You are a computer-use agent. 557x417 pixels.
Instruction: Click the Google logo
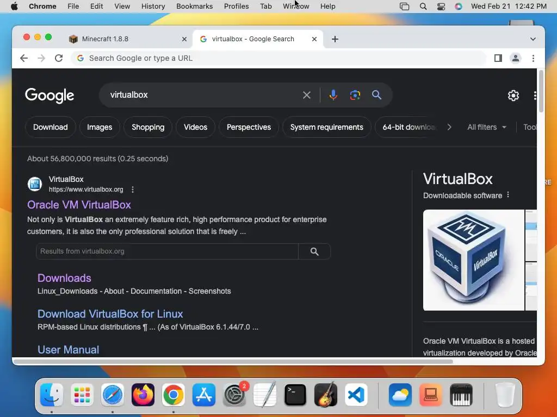point(49,96)
